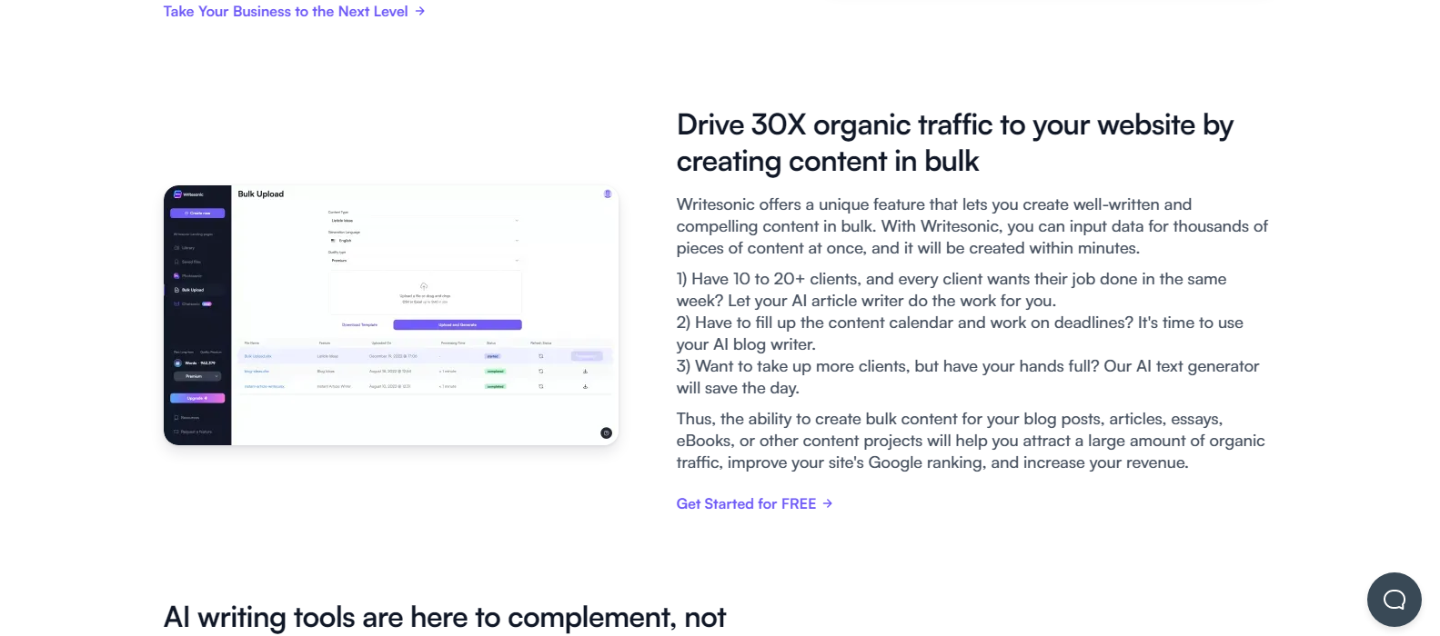Click the 'creating content in bulk' heading line
Image resolution: width=1440 pixels, height=636 pixels.
[x=827, y=161]
